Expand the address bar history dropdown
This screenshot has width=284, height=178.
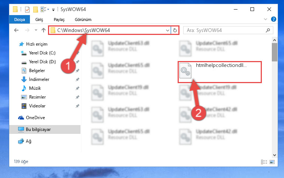coord(168,30)
